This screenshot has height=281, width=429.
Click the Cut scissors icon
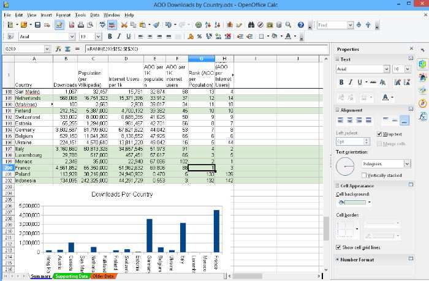pyautogui.click(x=124, y=25)
